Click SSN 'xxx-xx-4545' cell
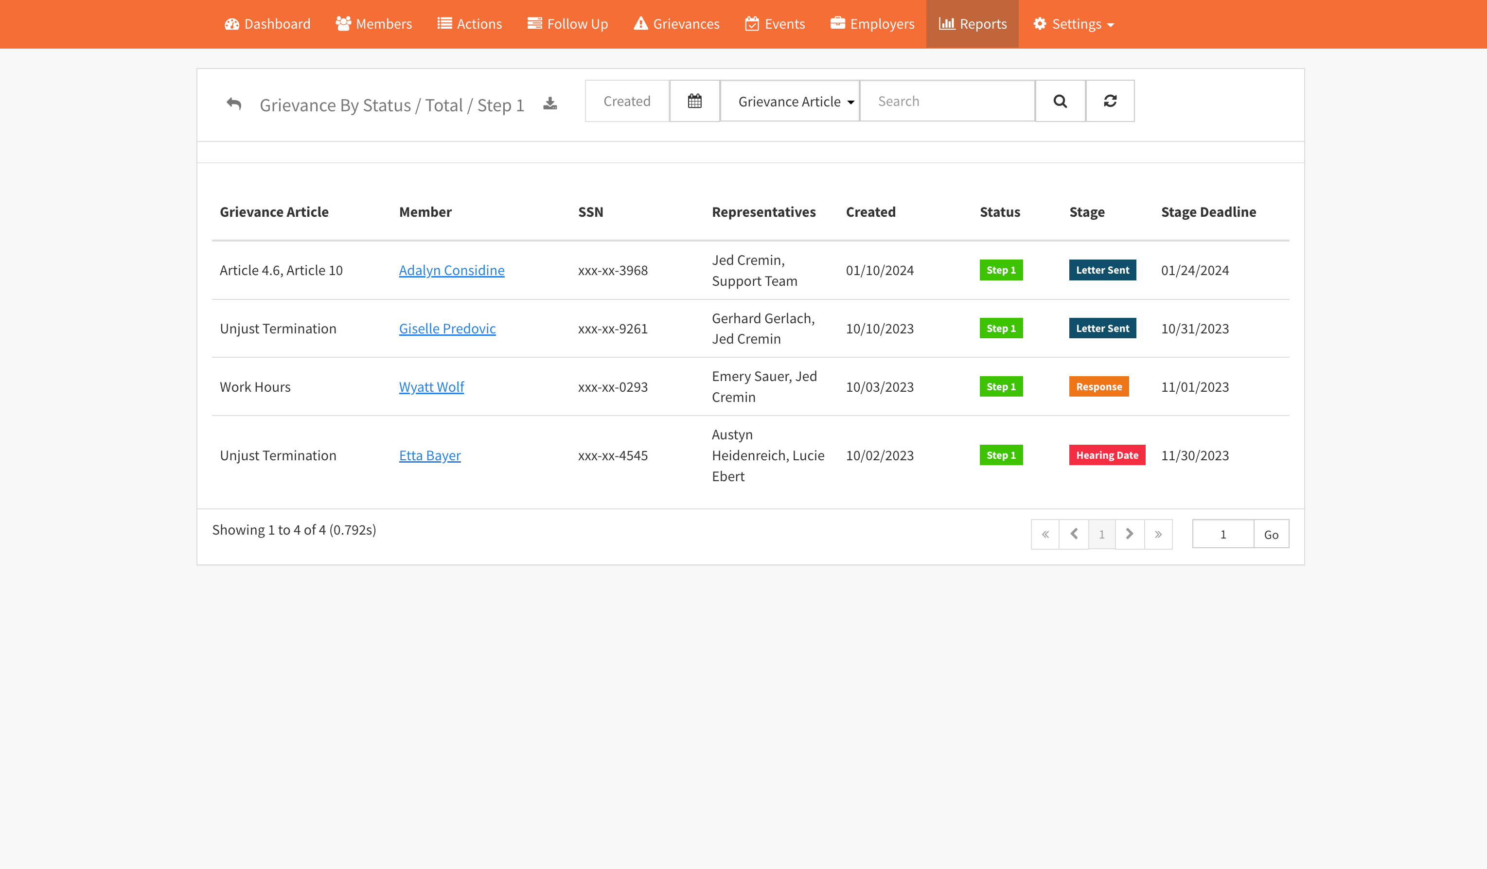The image size is (1487, 869). point(613,455)
